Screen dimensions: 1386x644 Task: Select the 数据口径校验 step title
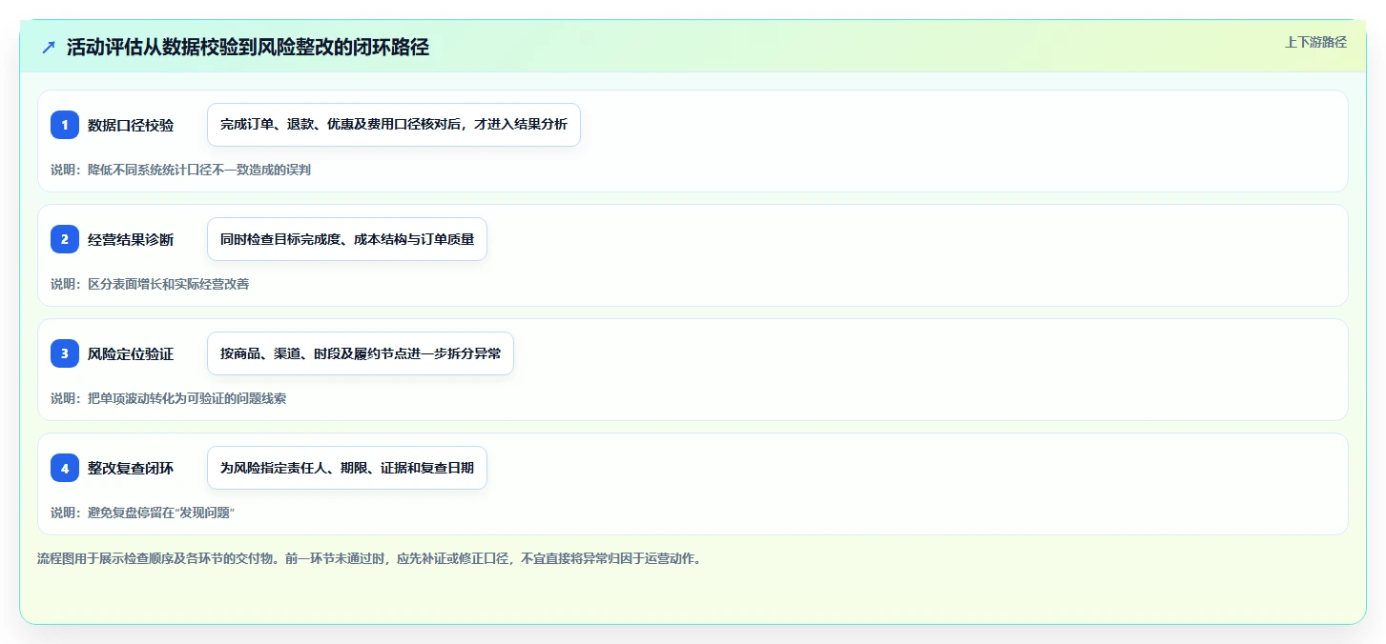point(131,125)
